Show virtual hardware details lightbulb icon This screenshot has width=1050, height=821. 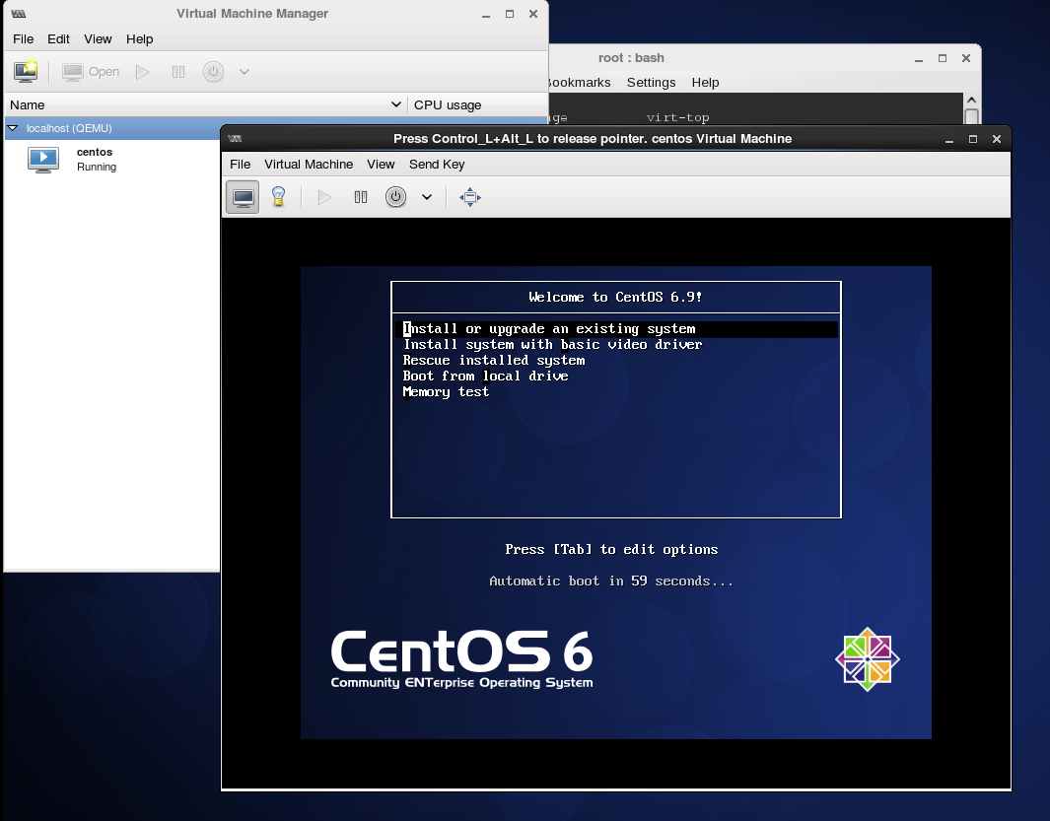click(278, 197)
